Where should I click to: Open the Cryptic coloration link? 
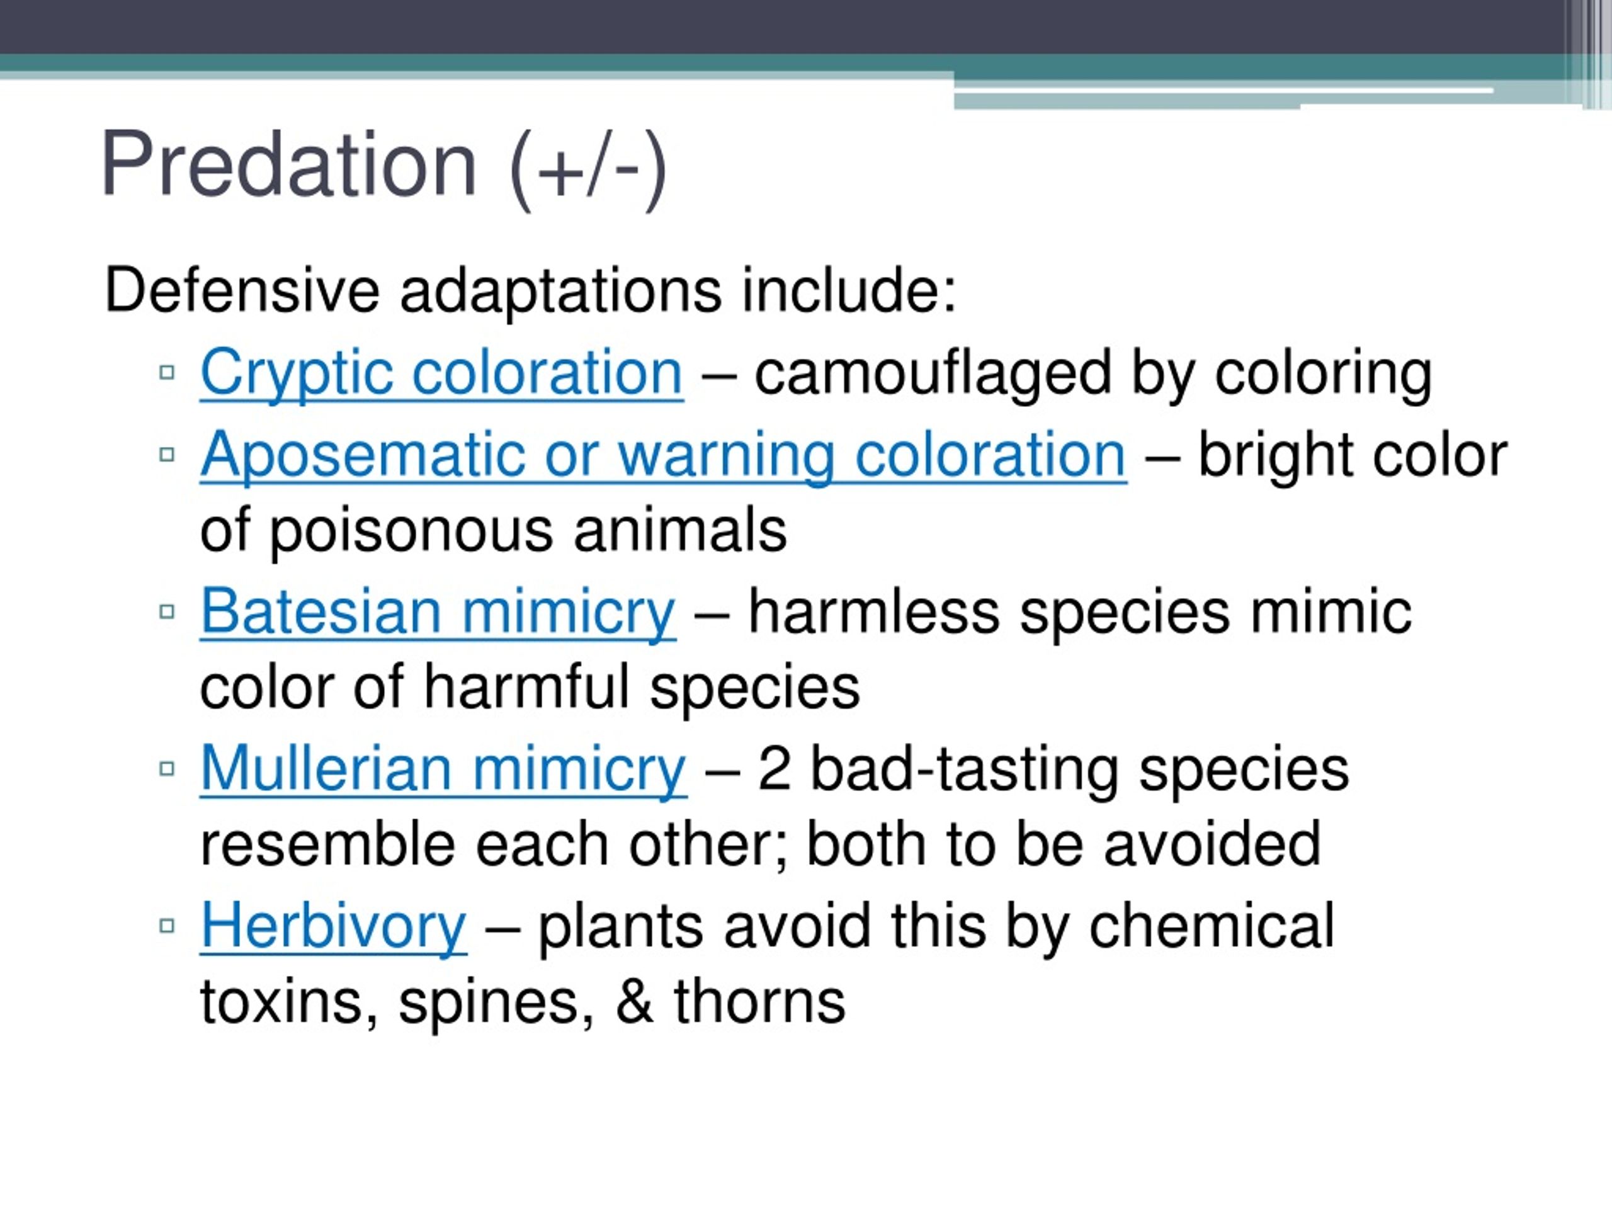tap(441, 373)
